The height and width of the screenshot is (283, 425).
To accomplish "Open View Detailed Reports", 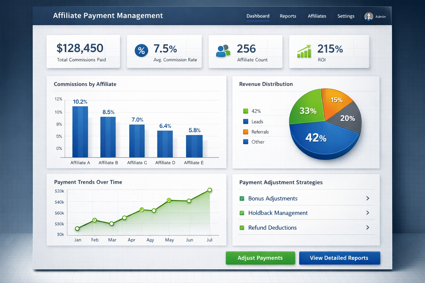I will pyautogui.click(x=339, y=258).
